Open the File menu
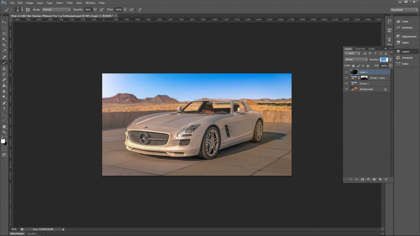 click(12, 3)
